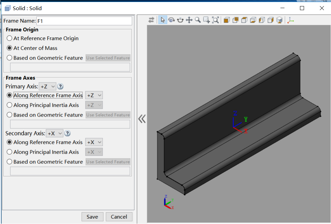
Task: Select primary Along Principal Inertia Axis radio
Action: [9, 105]
